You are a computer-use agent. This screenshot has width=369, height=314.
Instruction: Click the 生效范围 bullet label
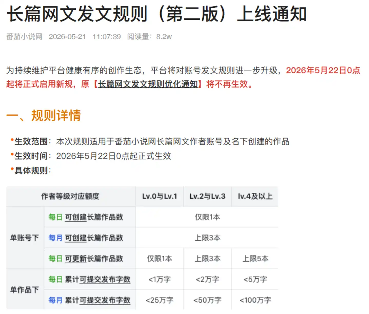coord(31,141)
